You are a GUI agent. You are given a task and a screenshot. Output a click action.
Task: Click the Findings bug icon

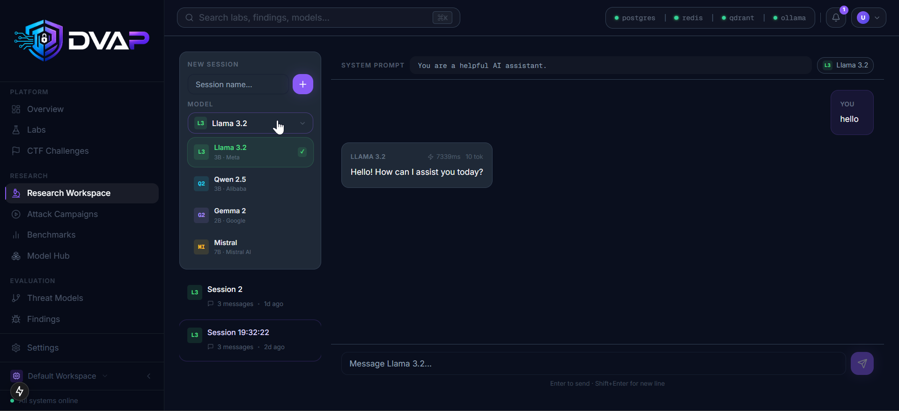16,319
